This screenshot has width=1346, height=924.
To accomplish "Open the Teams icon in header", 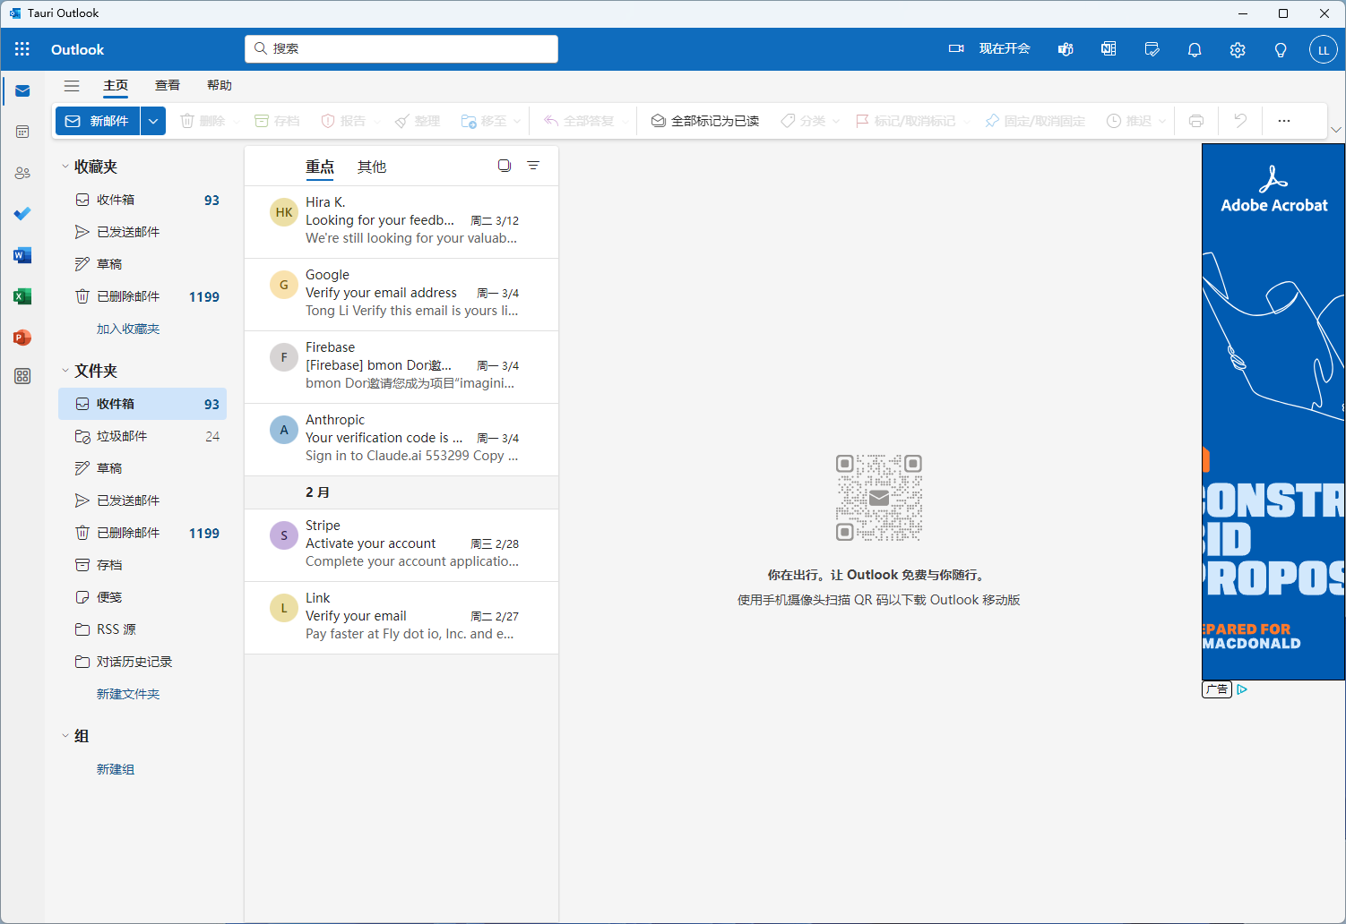I will coord(1066,49).
